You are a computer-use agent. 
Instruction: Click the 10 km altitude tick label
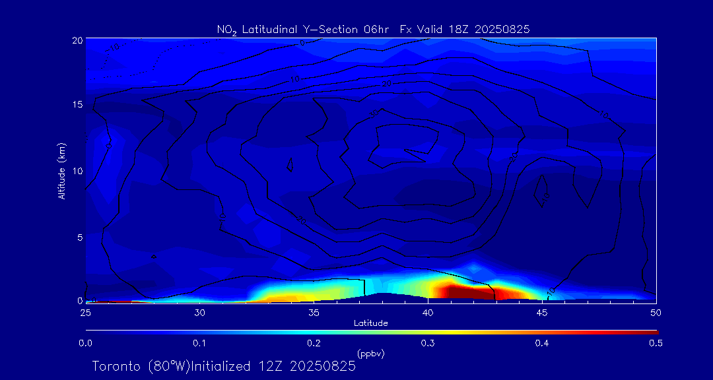pyautogui.click(x=76, y=171)
